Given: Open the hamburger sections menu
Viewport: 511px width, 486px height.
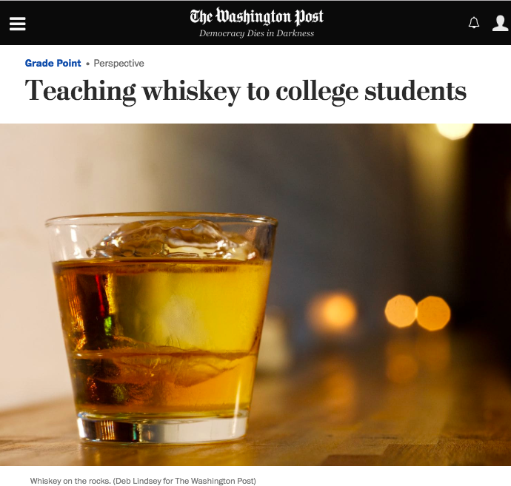Looking at the screenshot, I should 18,24.
